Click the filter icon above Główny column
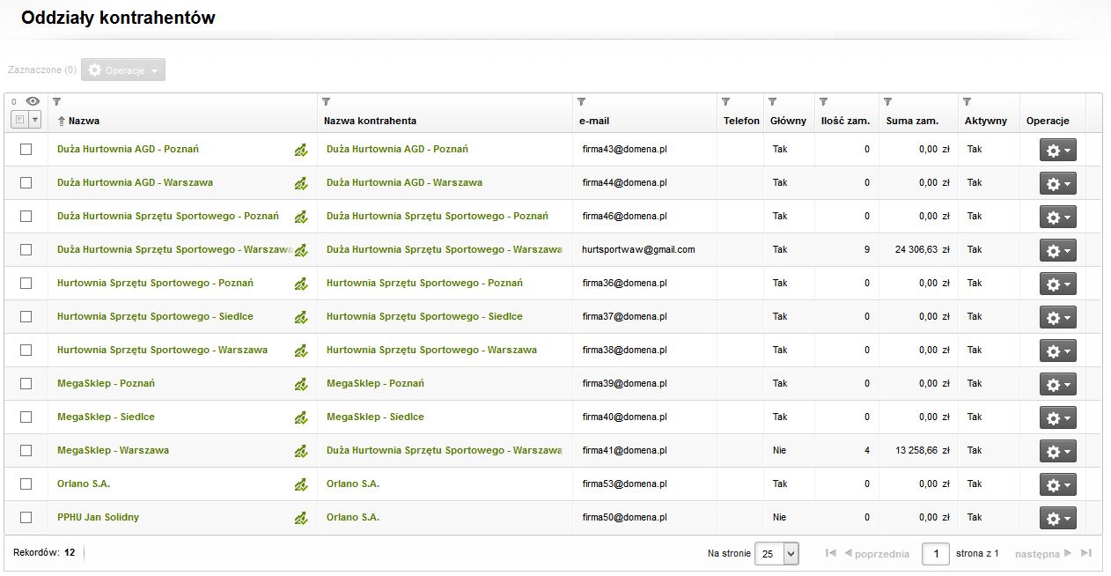 click(x=772, y=102)
